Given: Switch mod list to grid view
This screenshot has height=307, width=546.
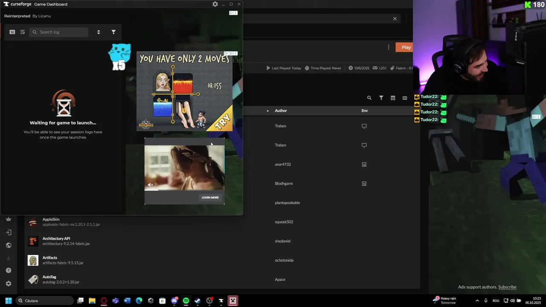Looking at the screenshot, I should pyautogui.click(x=393, y=98).
